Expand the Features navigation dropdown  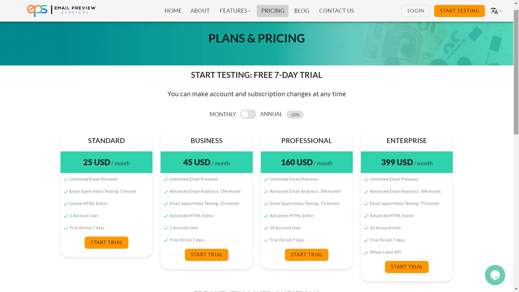[x=235, y=11]
